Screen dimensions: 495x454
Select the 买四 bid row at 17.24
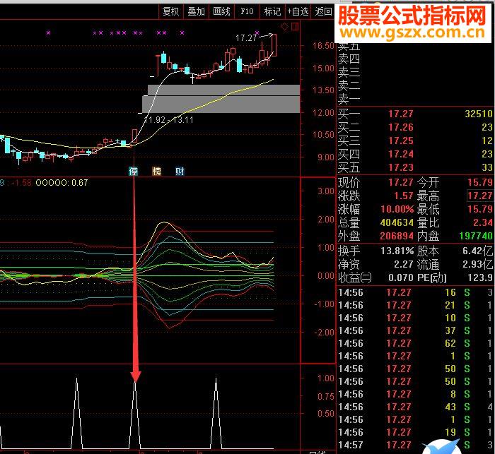[415, 154]
